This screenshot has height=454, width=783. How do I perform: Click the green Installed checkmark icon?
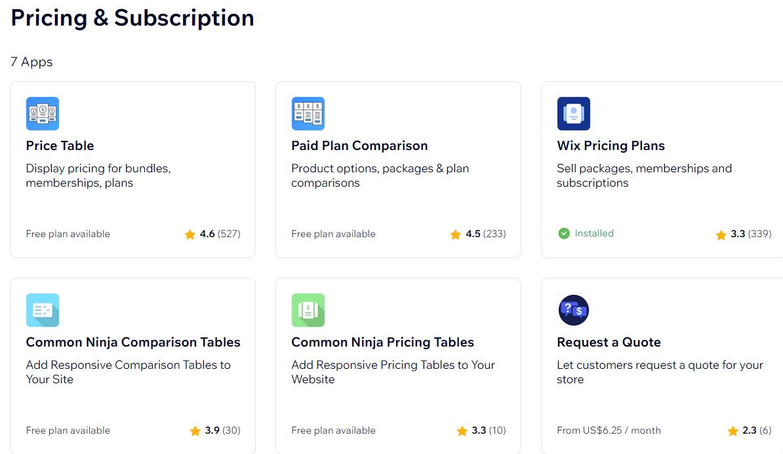point(564,233)
